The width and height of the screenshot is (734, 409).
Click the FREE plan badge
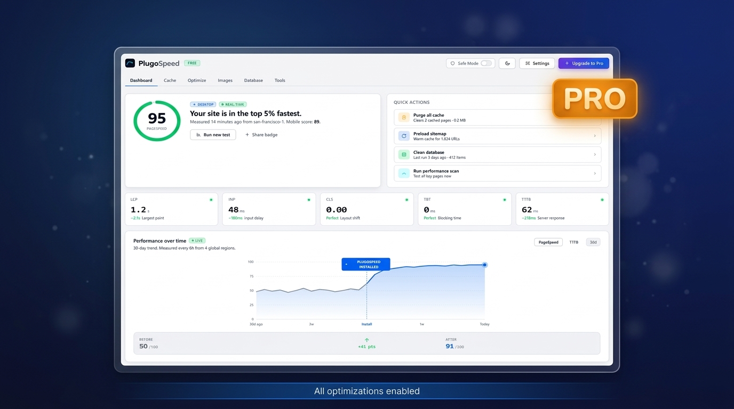[x=192, y=63]
